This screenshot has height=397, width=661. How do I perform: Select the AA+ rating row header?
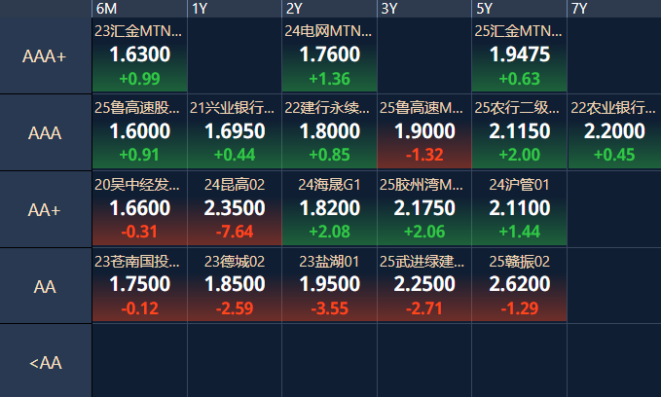46,209
